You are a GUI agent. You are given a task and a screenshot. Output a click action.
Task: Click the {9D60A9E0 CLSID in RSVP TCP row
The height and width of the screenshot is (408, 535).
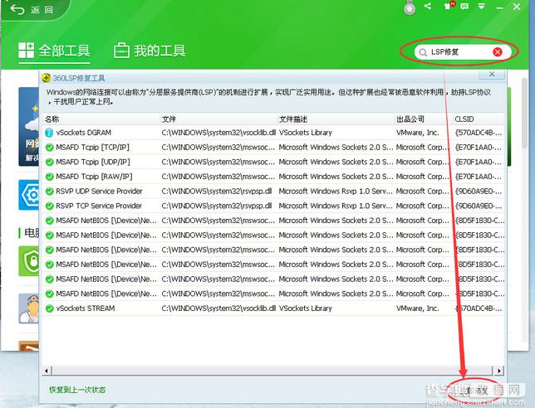(x=479, y=206)
